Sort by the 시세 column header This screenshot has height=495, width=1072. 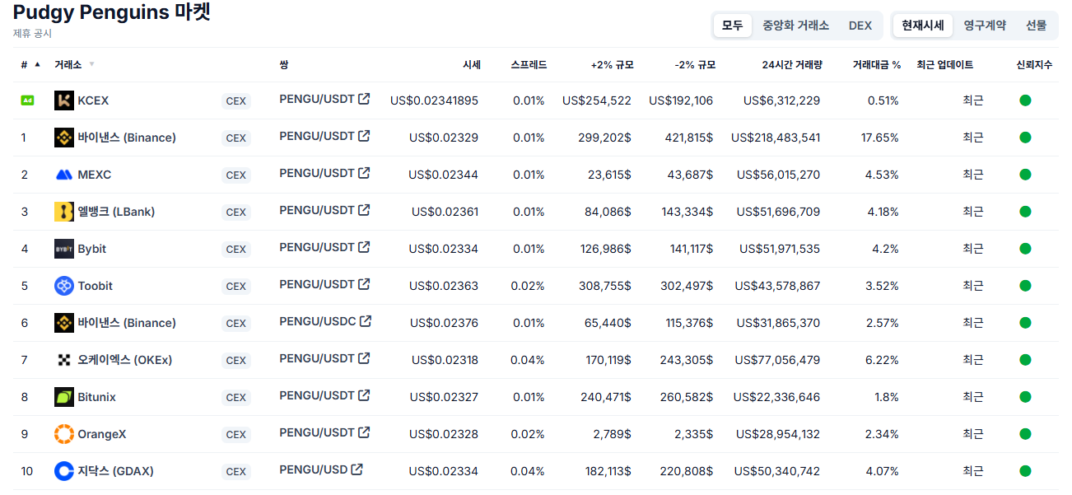472,64
